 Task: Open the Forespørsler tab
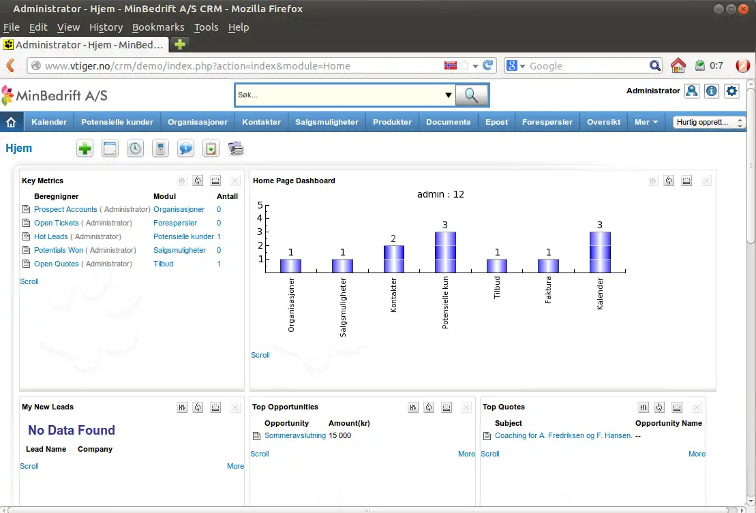pos(547,123)
